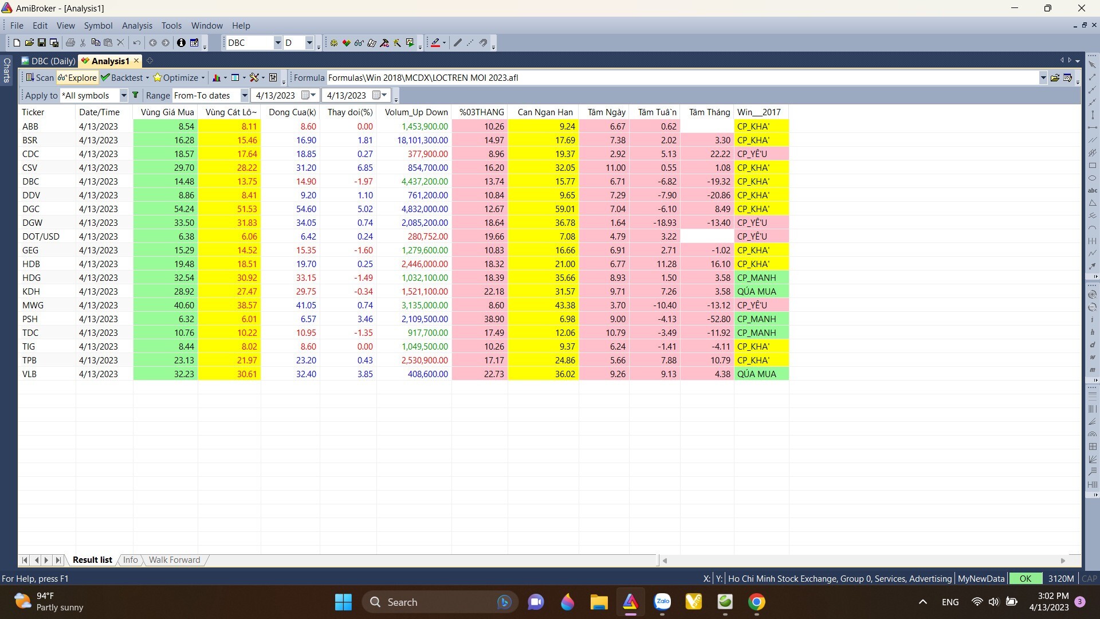Screen dimensions: 1100x619
Task: Click the Print icon
Action: tap(70, 43)
